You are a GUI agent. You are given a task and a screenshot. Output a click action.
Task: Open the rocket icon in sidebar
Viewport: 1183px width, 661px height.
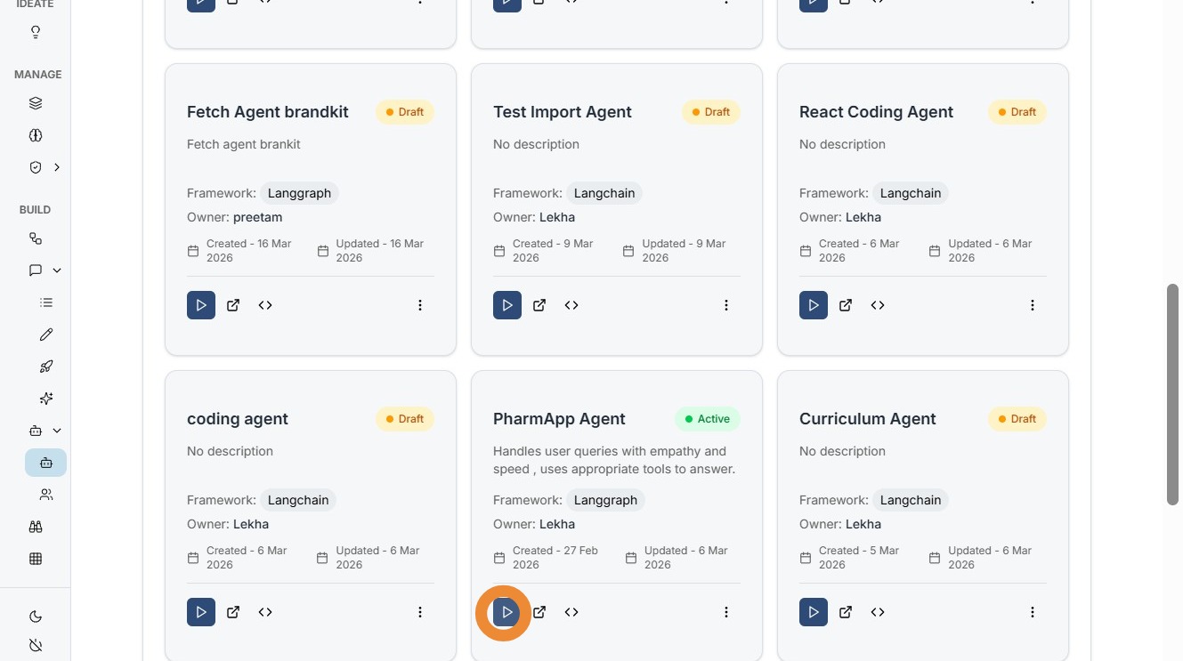46,367
